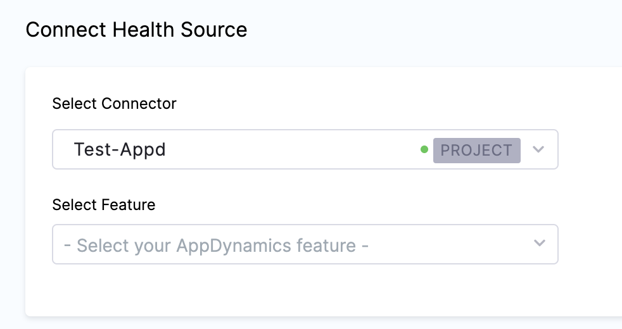
Task: Click the chevron arrow in Select Connector field
Action: tap(538, 149)
